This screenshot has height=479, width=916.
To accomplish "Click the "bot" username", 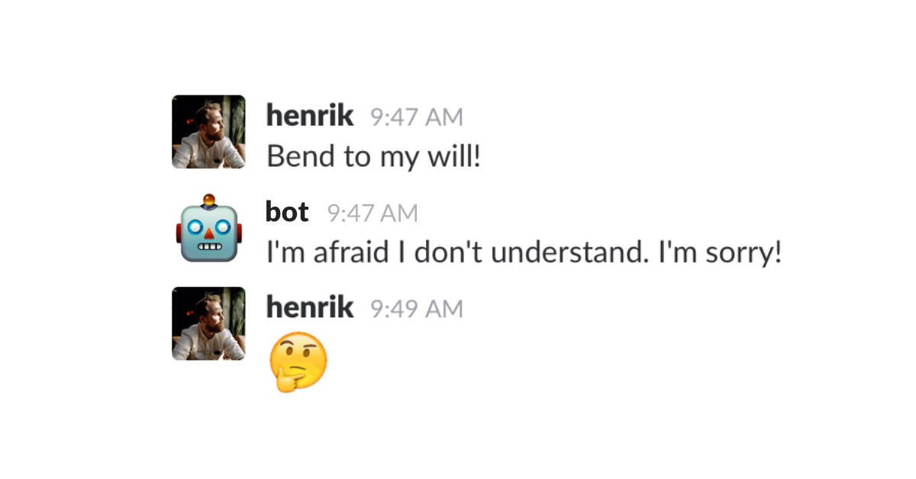I will click(287, 211).
